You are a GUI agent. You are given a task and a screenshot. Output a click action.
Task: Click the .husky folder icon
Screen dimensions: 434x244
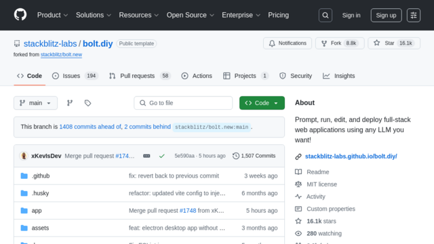tap(24, 193)
